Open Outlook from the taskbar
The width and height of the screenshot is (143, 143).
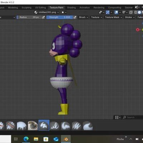pos(56,139)
